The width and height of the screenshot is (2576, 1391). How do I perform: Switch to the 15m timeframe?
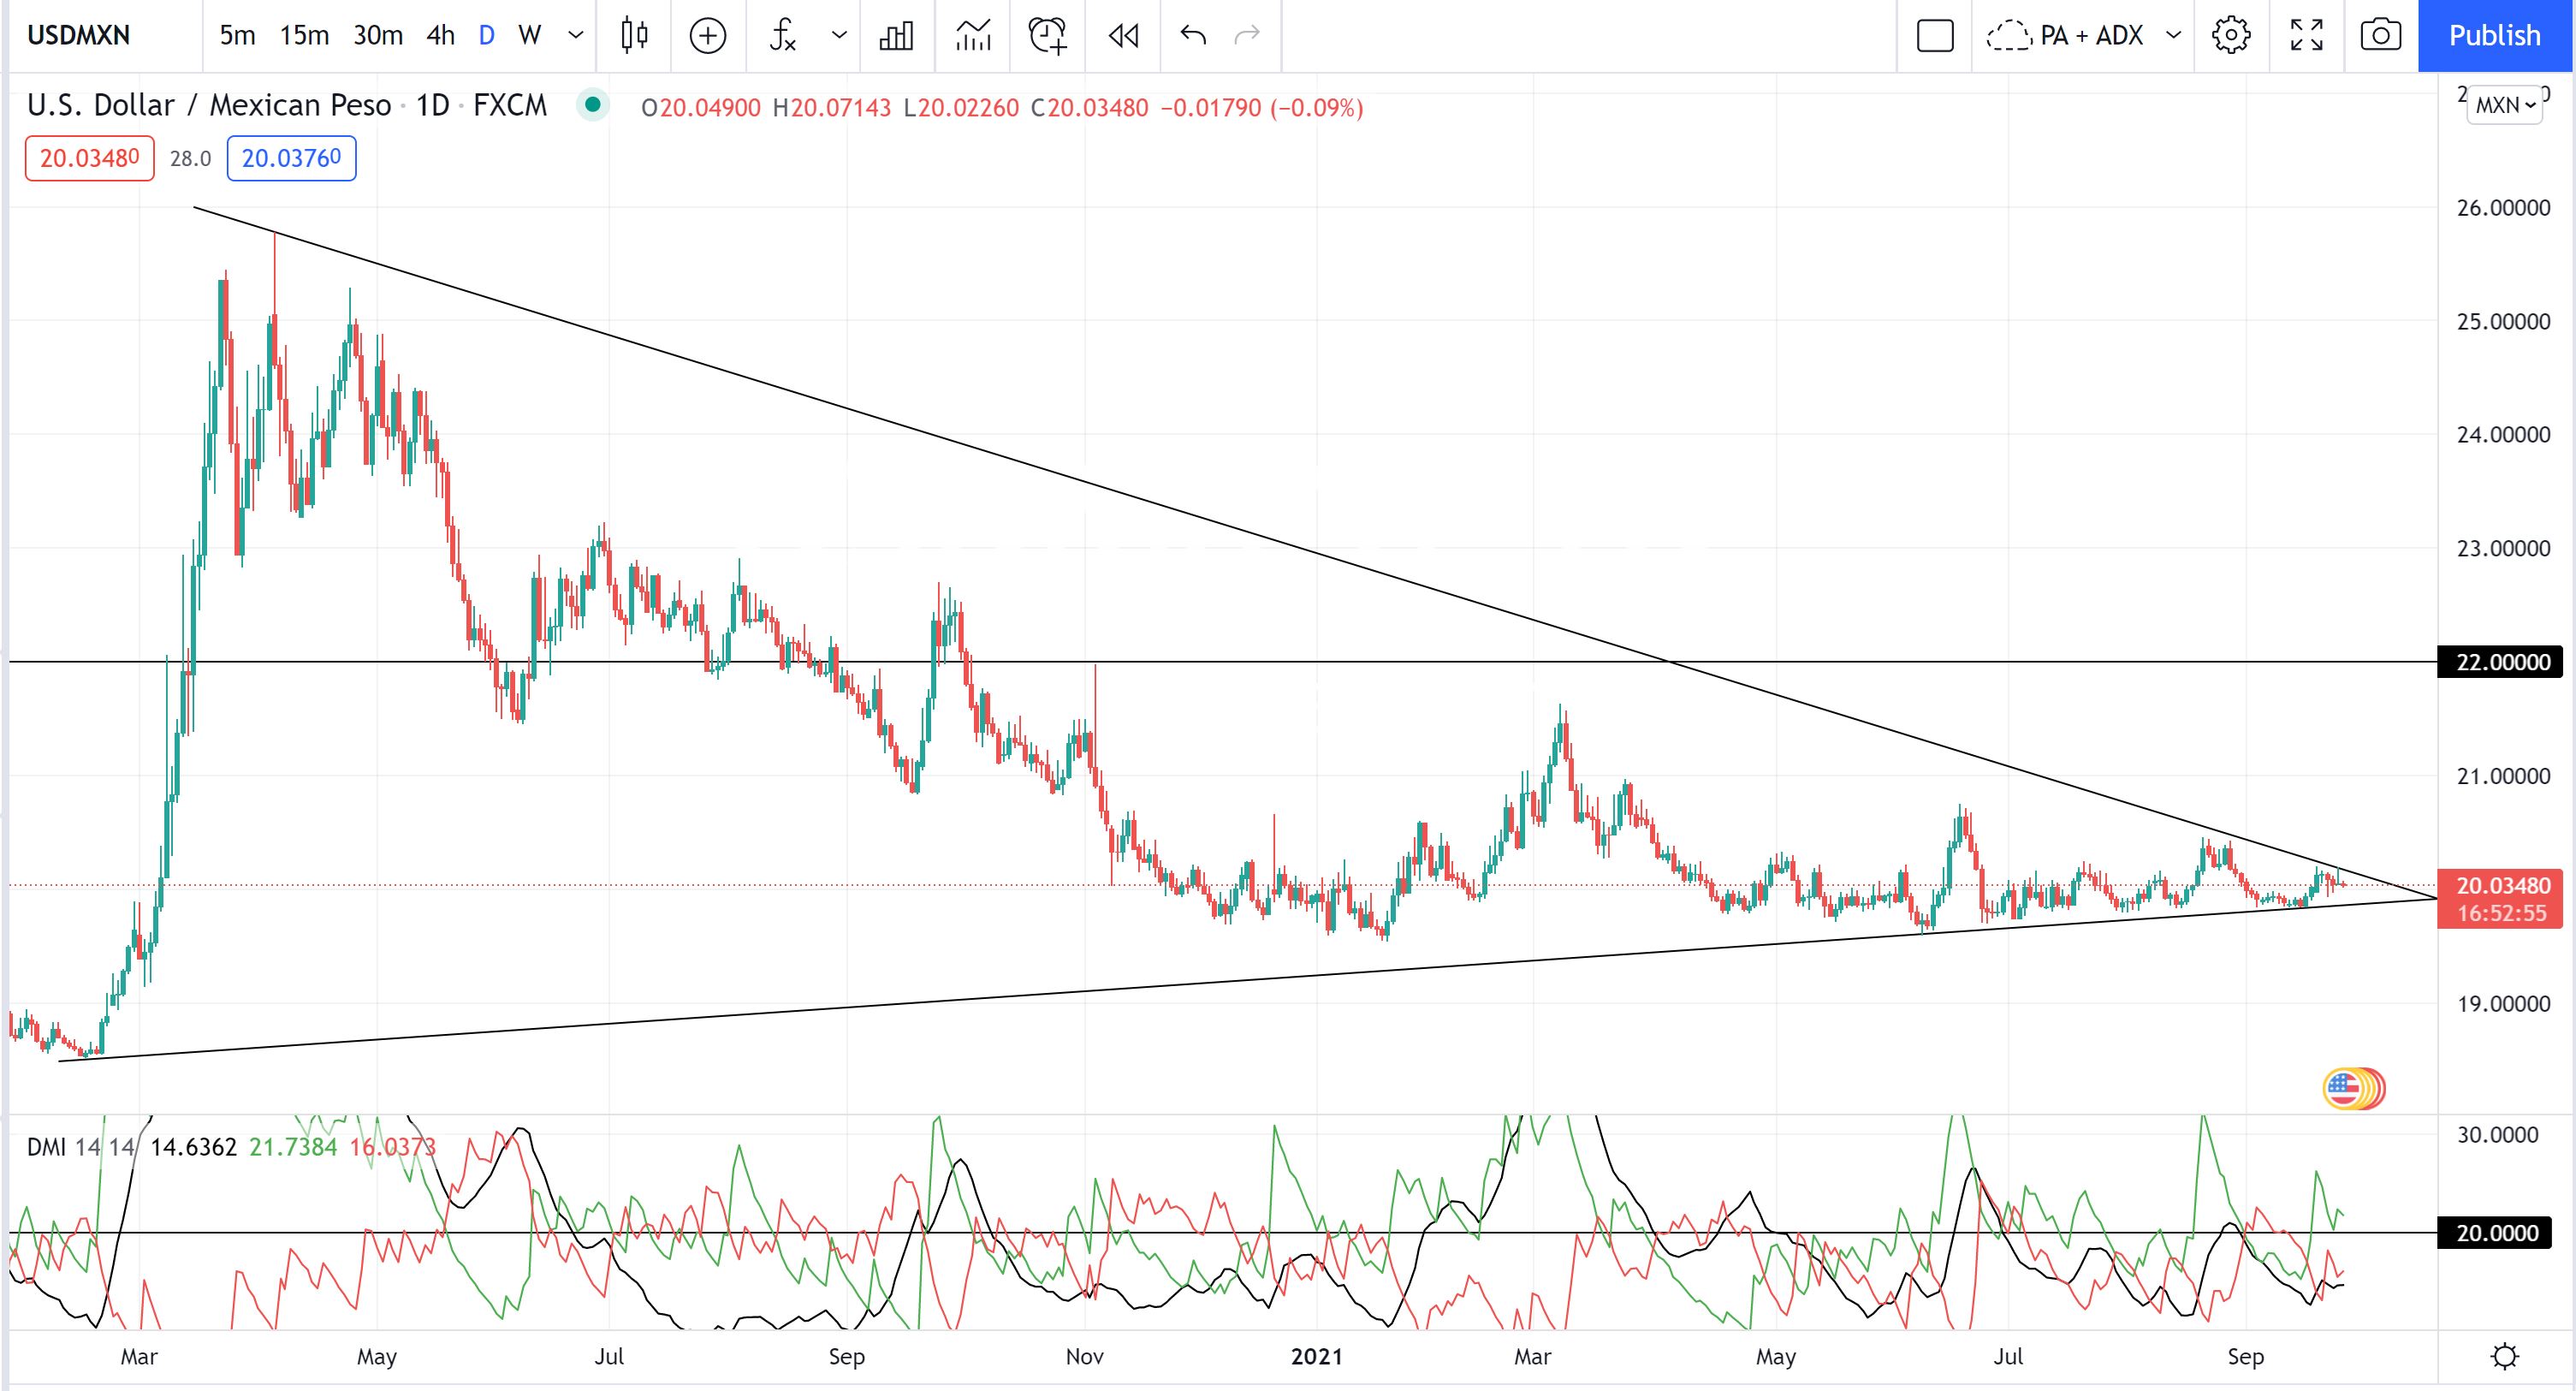click(304, 35)
